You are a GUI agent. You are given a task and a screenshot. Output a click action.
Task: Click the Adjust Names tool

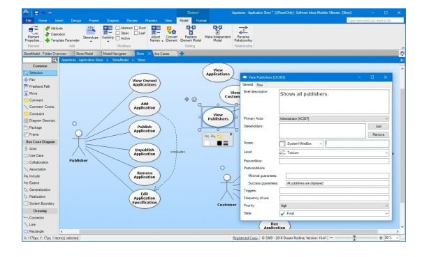click(156, 34)
